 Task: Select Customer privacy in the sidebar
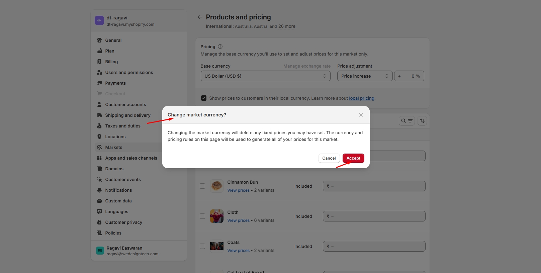pyautogui.click(x=123, y=222)
